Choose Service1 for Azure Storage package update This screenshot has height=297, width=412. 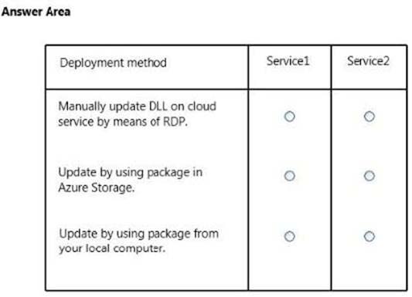(x=290, y=176)
